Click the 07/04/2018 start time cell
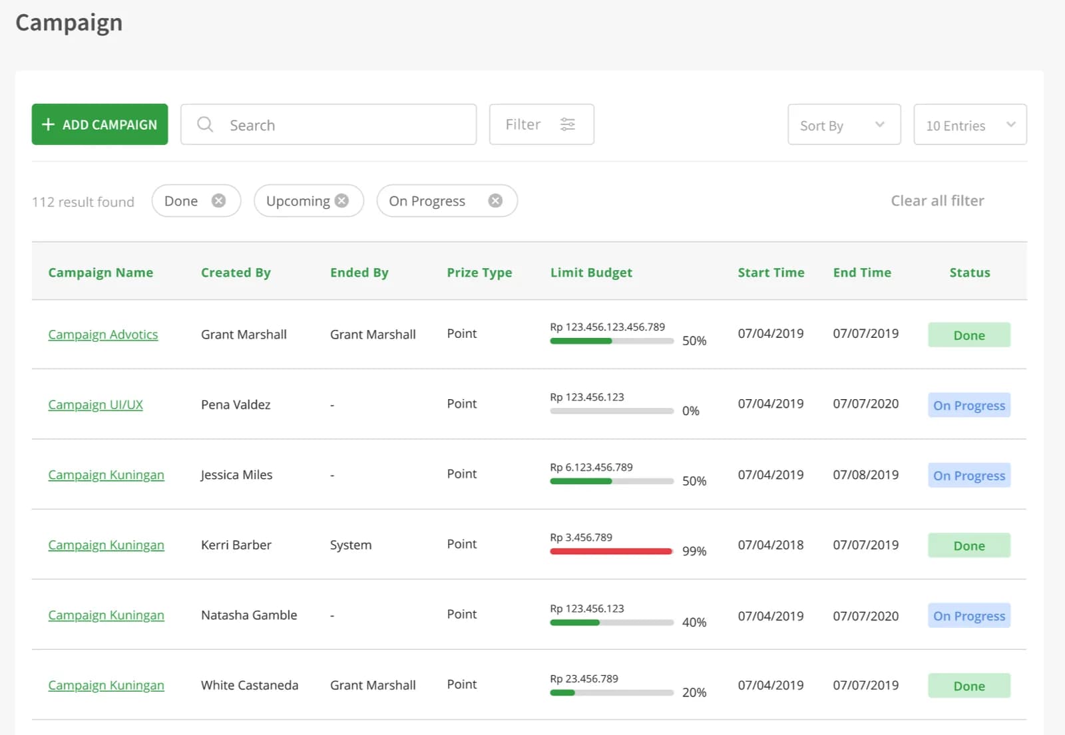This screenshot has width=1065, height=735. (771, 545)
